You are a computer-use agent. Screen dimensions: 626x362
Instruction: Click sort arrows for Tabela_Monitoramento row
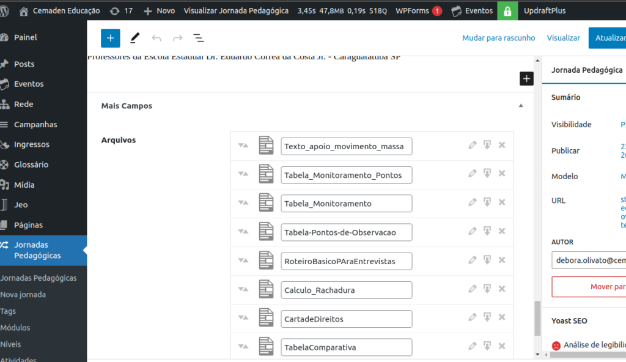point(243,203)
